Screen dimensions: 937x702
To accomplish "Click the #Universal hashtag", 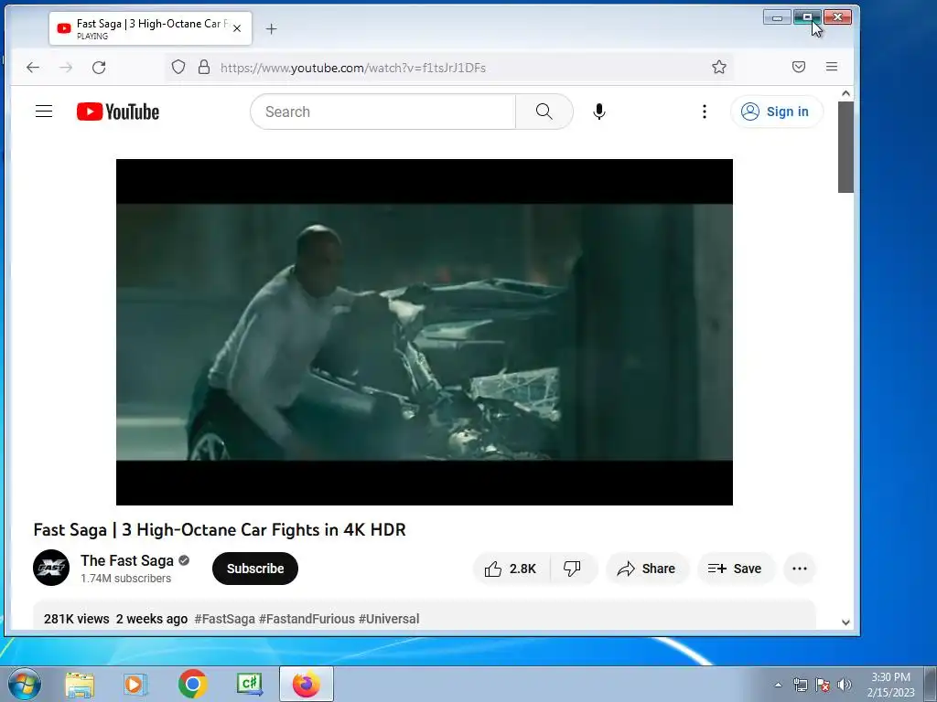I will (388, 619).
